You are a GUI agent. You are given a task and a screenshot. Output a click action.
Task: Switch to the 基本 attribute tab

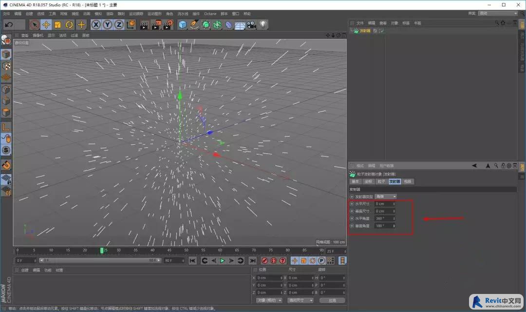point(355,182)
